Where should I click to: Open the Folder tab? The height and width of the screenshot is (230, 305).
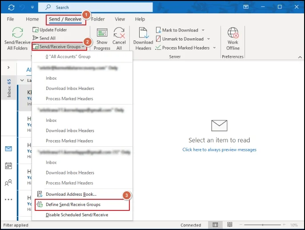point(98,19)
